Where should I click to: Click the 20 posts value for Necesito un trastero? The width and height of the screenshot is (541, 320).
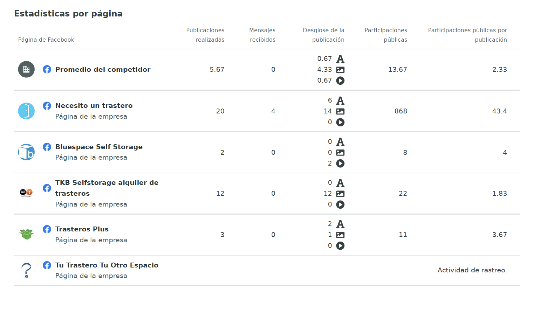[x=220, y=111]
